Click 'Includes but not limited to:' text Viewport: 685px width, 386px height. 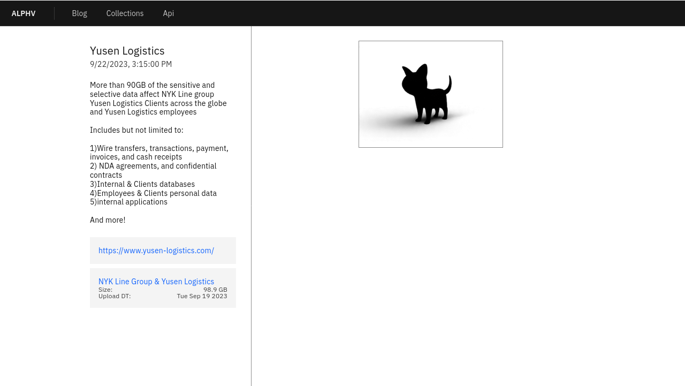136,130
